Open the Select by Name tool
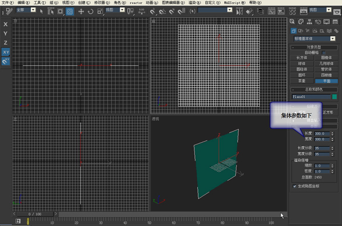The width and height of the screenshot is (342, 226). pyautogui.click(x=51, y=11)
